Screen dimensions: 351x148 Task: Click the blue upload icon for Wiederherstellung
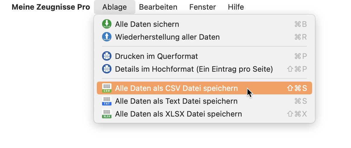click(107, 37)
